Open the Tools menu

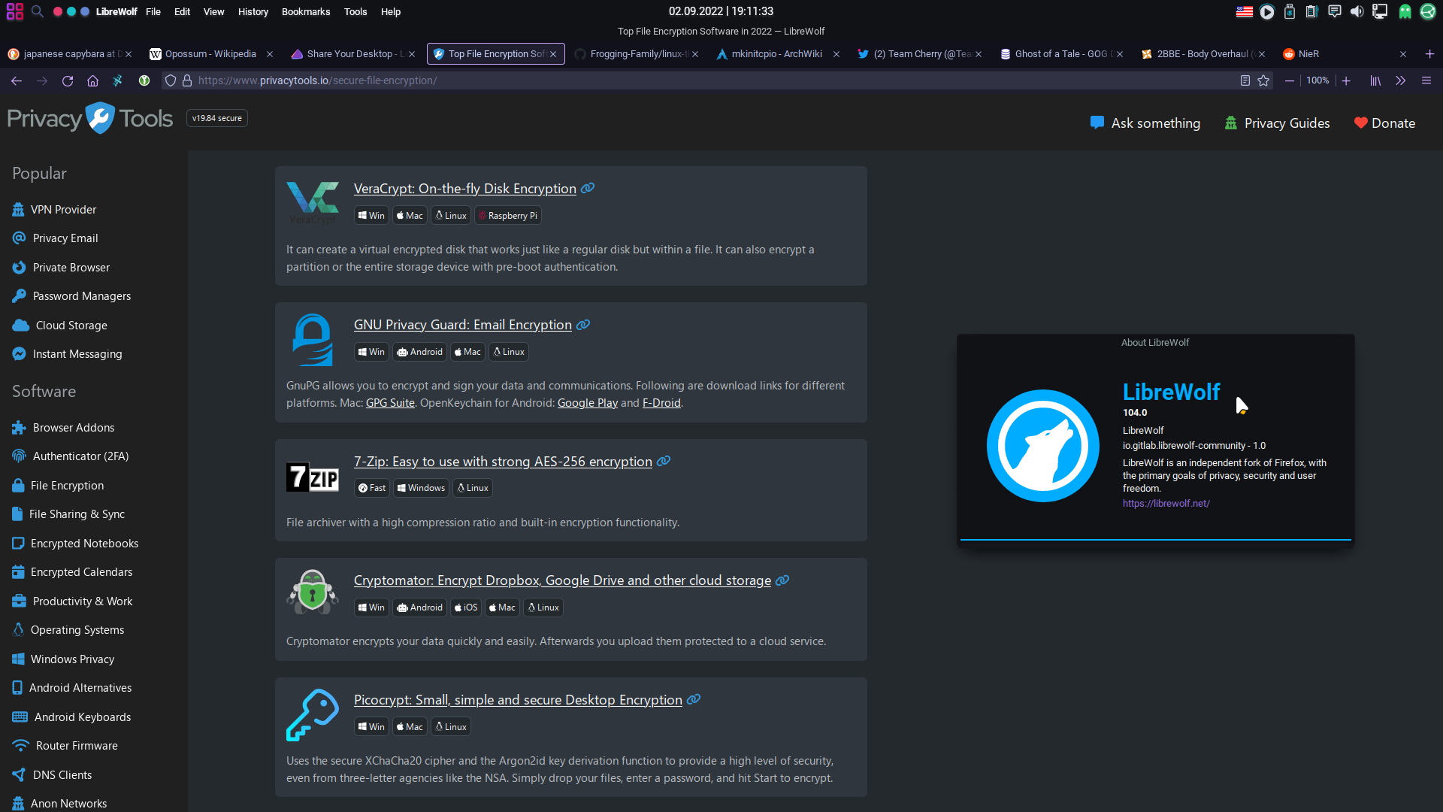[x=355, y=11]
